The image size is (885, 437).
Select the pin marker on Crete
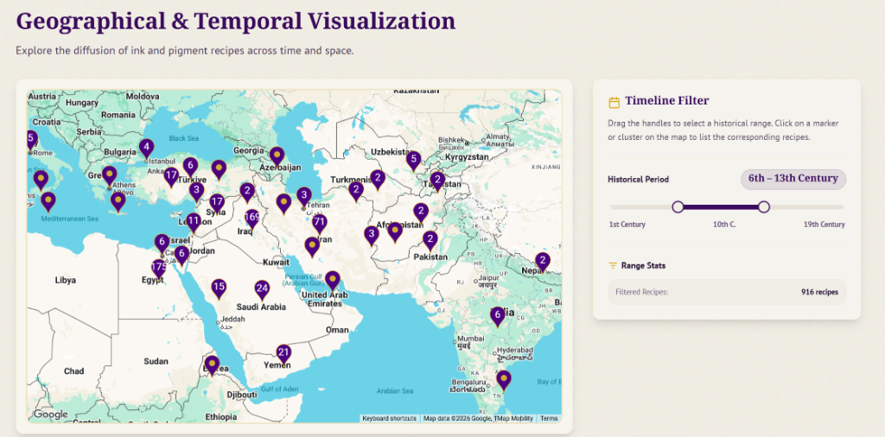(x=118, y=201)
